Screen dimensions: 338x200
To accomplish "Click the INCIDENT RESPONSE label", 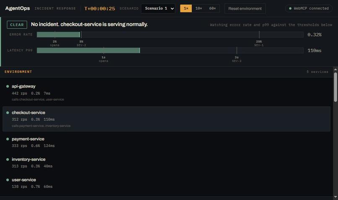I will tap(55, 8).
